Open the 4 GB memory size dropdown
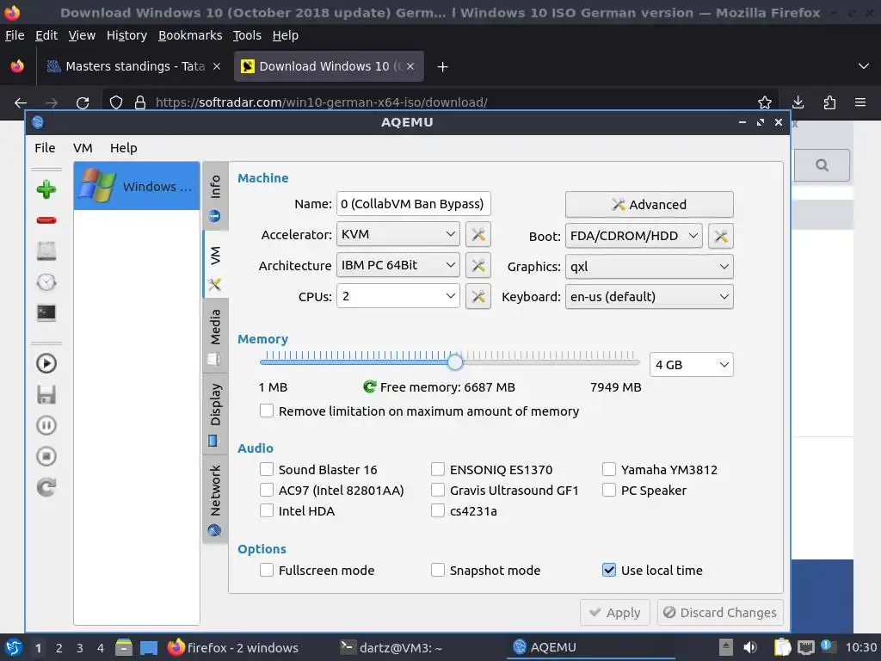Viewport: 881px width, 661px height. [x=691, y=365]
